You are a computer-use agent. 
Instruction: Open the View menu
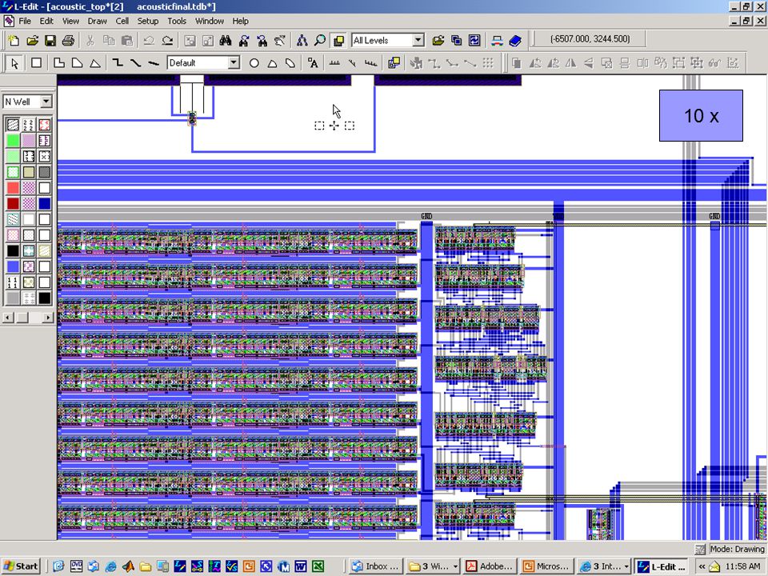[70, 21]
